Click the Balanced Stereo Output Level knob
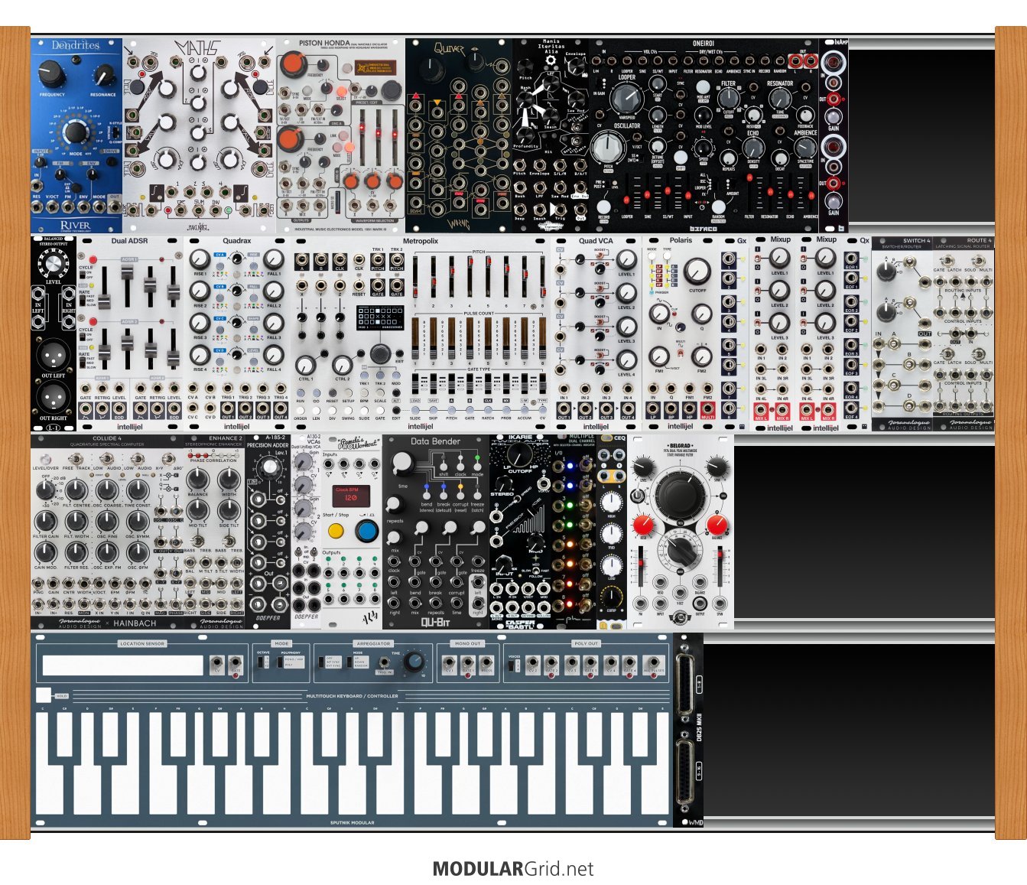Screen dimensions: 1027x885 click(x=53, y=265)
